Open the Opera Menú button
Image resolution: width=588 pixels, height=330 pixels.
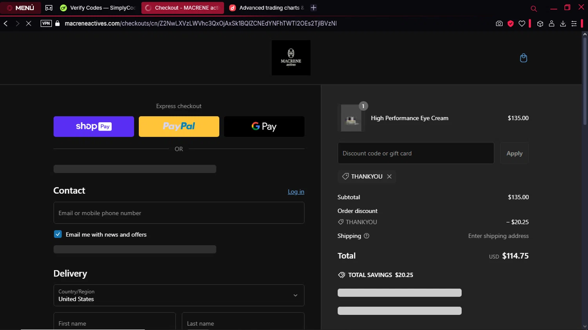[x=20, y=8]
